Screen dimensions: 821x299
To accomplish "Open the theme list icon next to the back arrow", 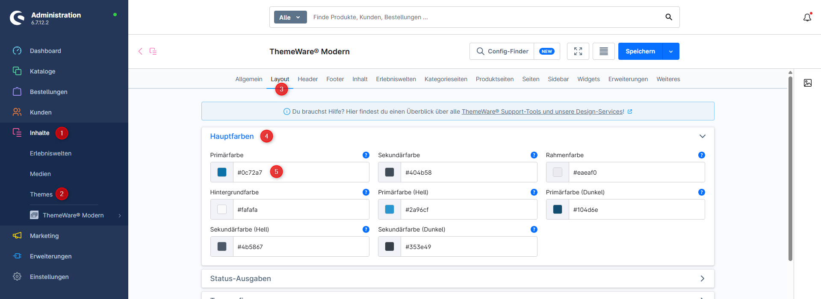I will click(x=153, y=51).
